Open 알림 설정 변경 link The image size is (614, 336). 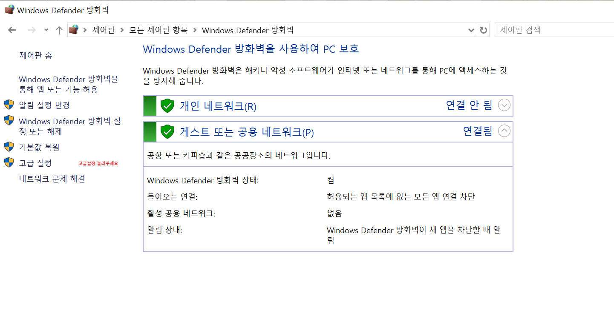[x=44, y=105]
